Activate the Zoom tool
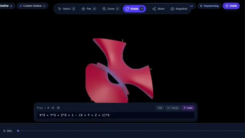Screen dimensions: 245x138 [x=111, y=9]
